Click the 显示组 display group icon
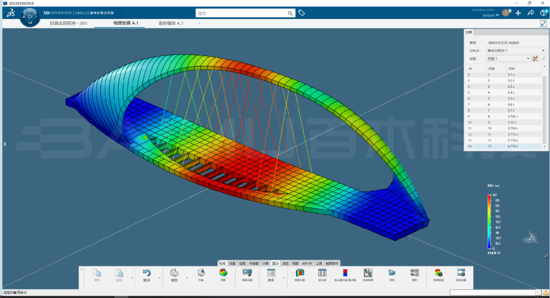Screen dimensions: 550x298 pos(322,274)
